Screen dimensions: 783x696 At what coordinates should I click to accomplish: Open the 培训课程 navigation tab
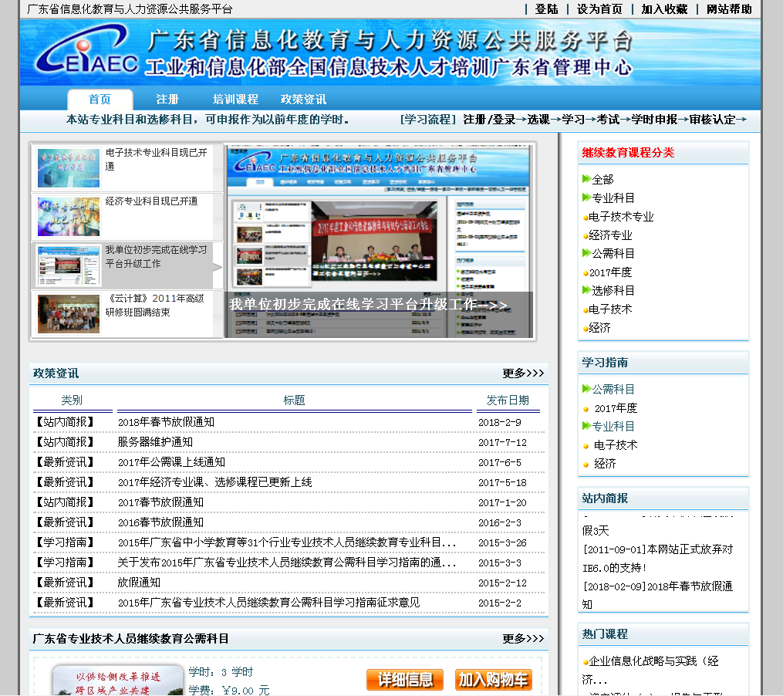235,99
